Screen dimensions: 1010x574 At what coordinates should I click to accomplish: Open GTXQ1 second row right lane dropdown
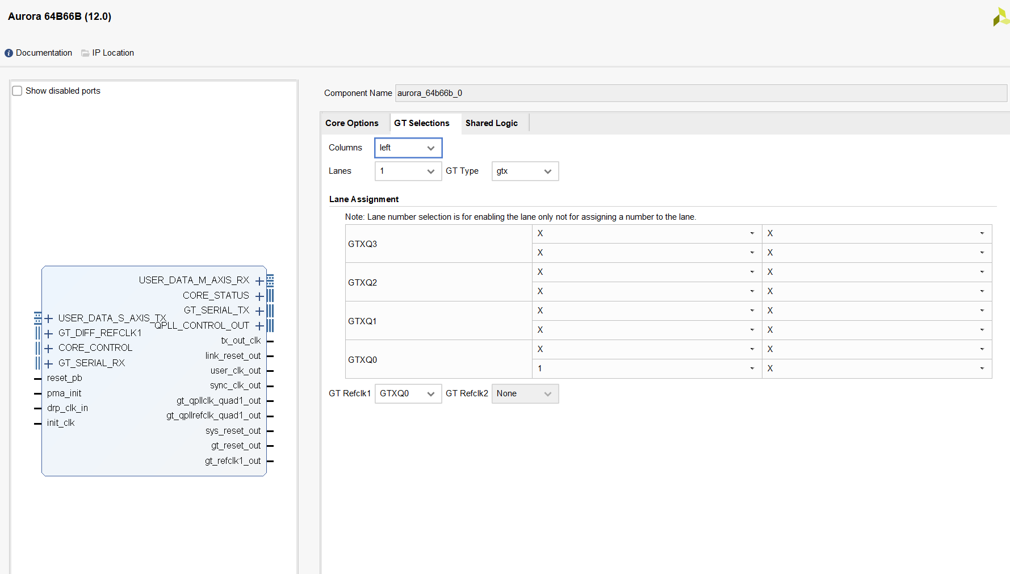877,330
